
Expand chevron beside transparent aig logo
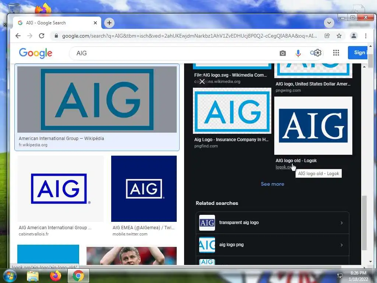click(341, 223)
